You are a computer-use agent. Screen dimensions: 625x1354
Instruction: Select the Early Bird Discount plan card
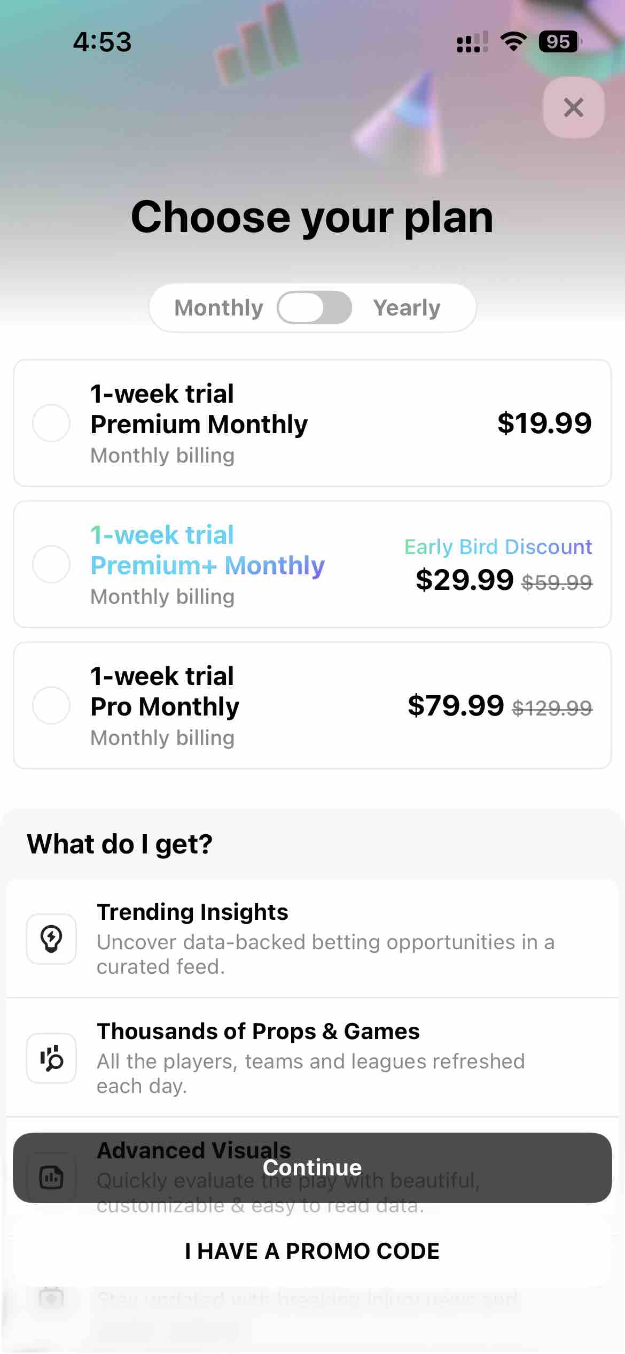[312, 564]
